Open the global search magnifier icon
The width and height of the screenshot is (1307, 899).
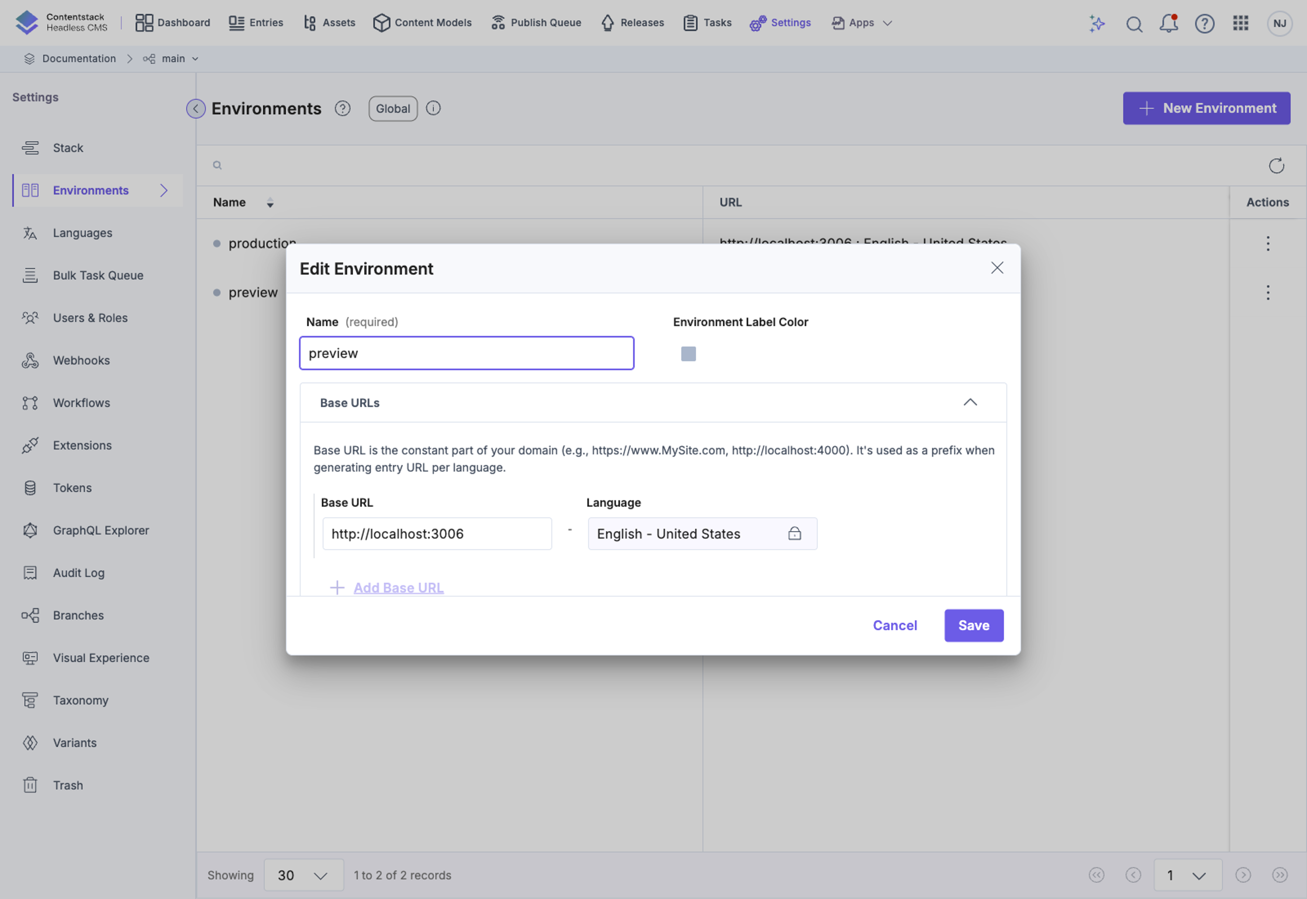click(x=1134, y=23)
